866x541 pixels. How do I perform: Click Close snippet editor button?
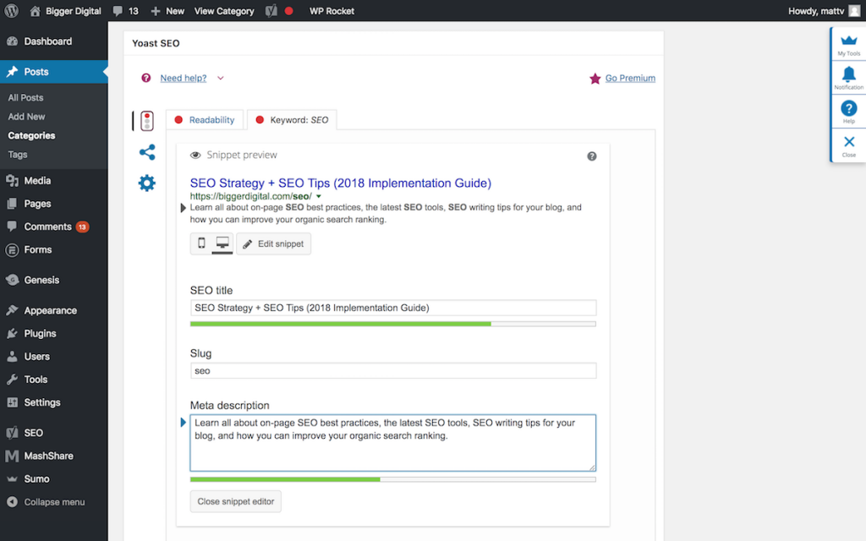236,502
